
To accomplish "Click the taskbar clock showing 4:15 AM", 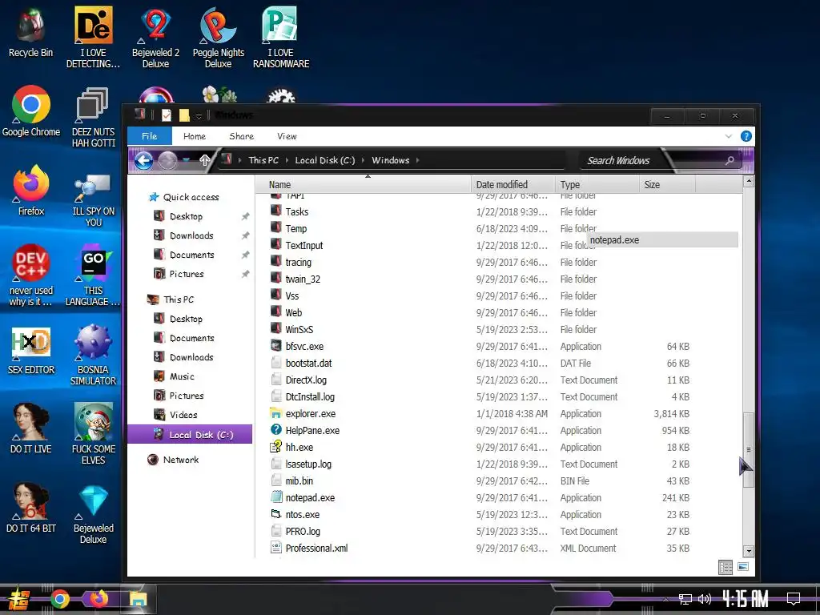I will click(746, 597).
